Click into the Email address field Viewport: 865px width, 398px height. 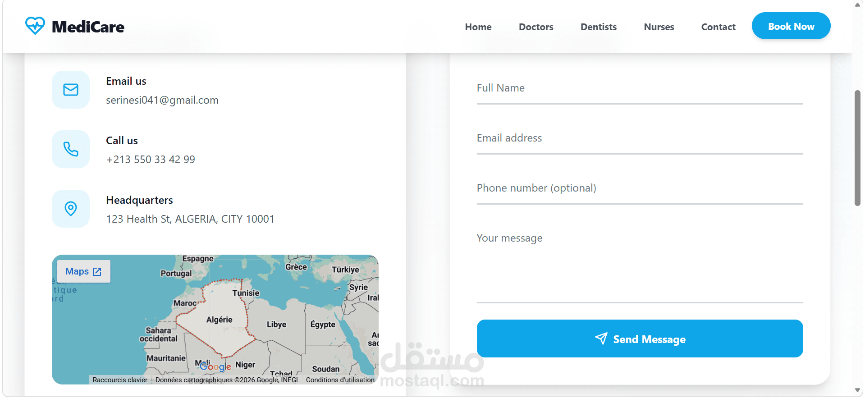[640, 139]
